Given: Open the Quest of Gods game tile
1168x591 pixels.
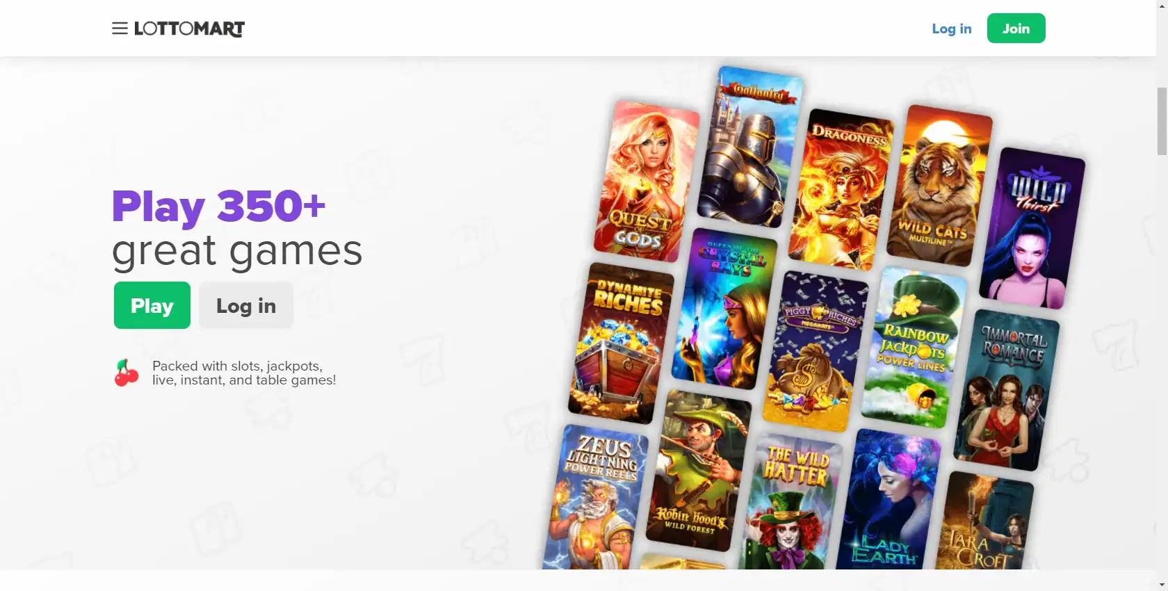Looking at the screenshot, I should click(647, 181).
